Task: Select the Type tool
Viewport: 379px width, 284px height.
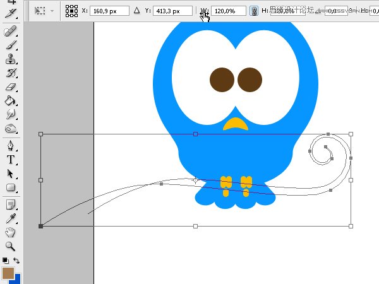Action: pos(10,160)
